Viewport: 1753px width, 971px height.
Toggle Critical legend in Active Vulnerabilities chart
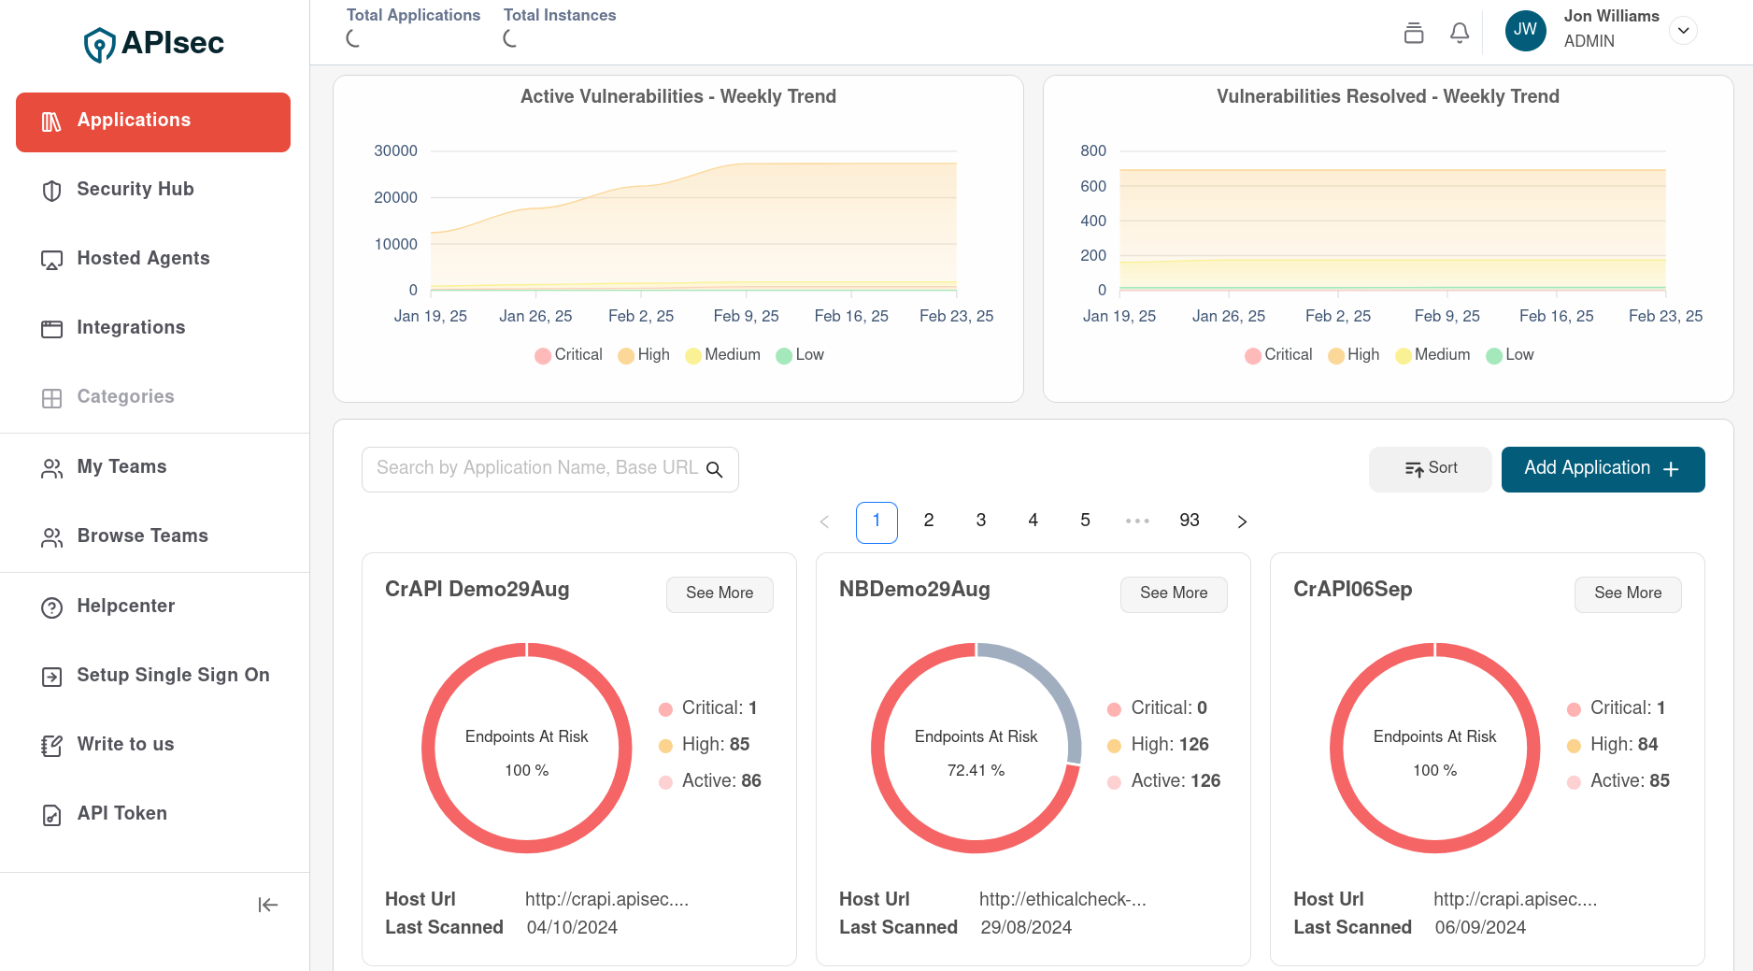568,355
